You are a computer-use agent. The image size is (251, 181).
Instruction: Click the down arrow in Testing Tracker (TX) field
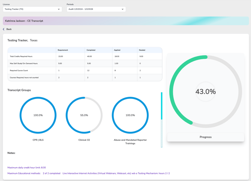click(x=59, y=9)
